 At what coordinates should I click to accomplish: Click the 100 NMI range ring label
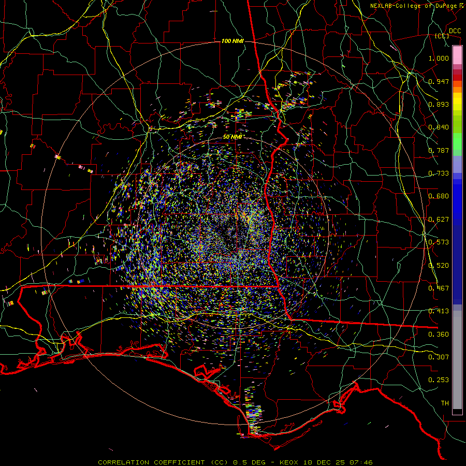[x=232, y=41]
